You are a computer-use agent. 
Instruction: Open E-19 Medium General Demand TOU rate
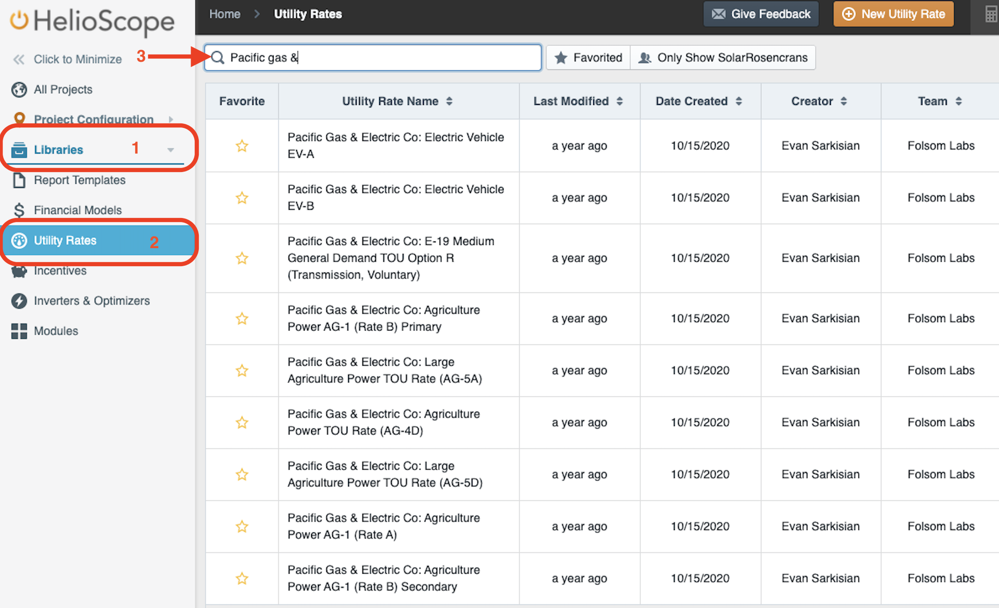point(391,258)
